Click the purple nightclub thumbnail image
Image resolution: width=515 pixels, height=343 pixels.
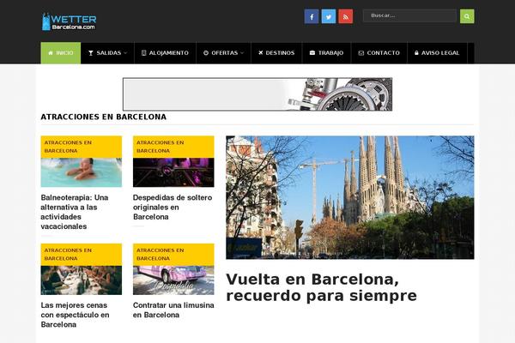(x=173, y=172)
